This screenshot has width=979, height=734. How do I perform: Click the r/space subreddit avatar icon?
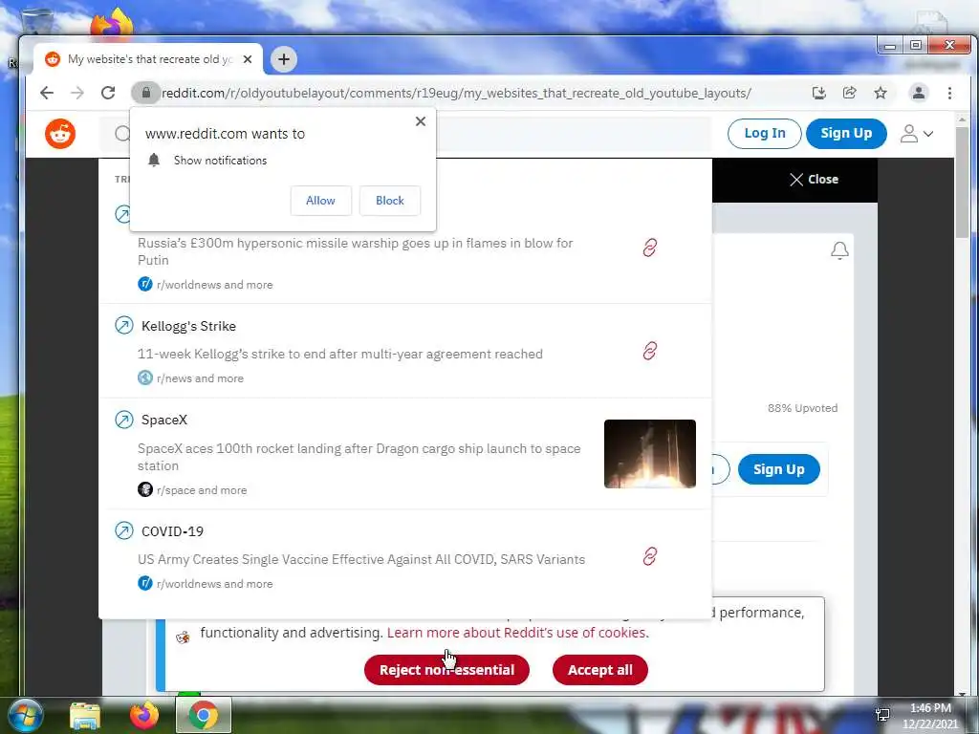coord(145,489)
